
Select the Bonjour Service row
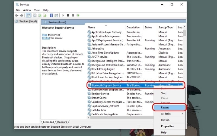click(x=100, y=94)
